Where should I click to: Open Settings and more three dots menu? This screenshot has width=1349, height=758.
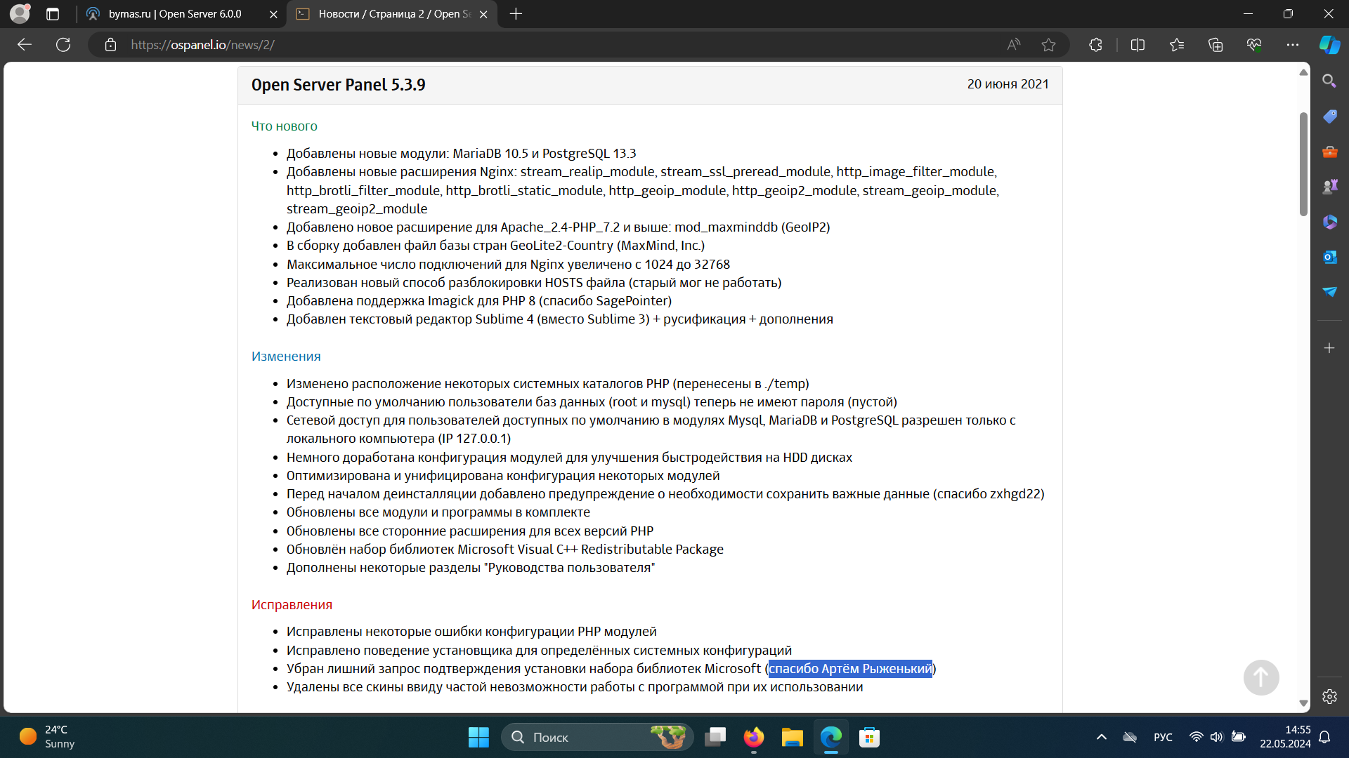pyautogui.click(x=1293, y=45)
